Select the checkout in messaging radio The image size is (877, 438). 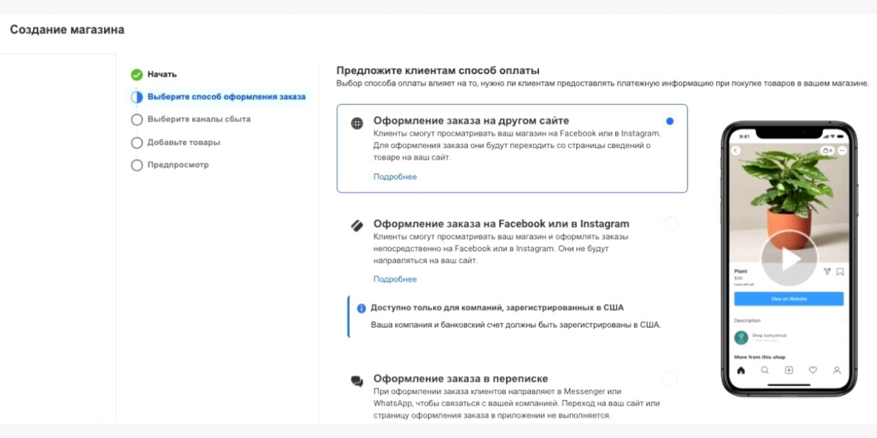670,379
